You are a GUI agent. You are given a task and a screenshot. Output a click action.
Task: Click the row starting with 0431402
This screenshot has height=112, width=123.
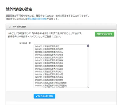point(49,52)
